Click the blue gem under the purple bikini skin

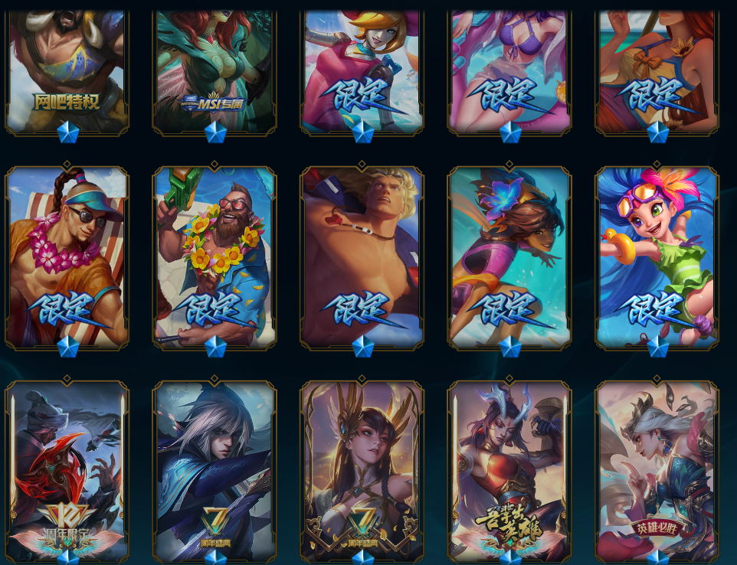point(510,132)
